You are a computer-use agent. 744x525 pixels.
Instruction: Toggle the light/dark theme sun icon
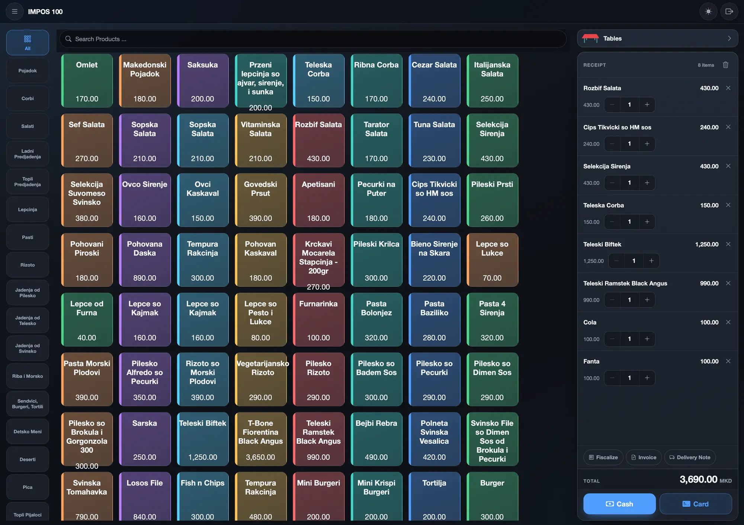pos(708,12)
